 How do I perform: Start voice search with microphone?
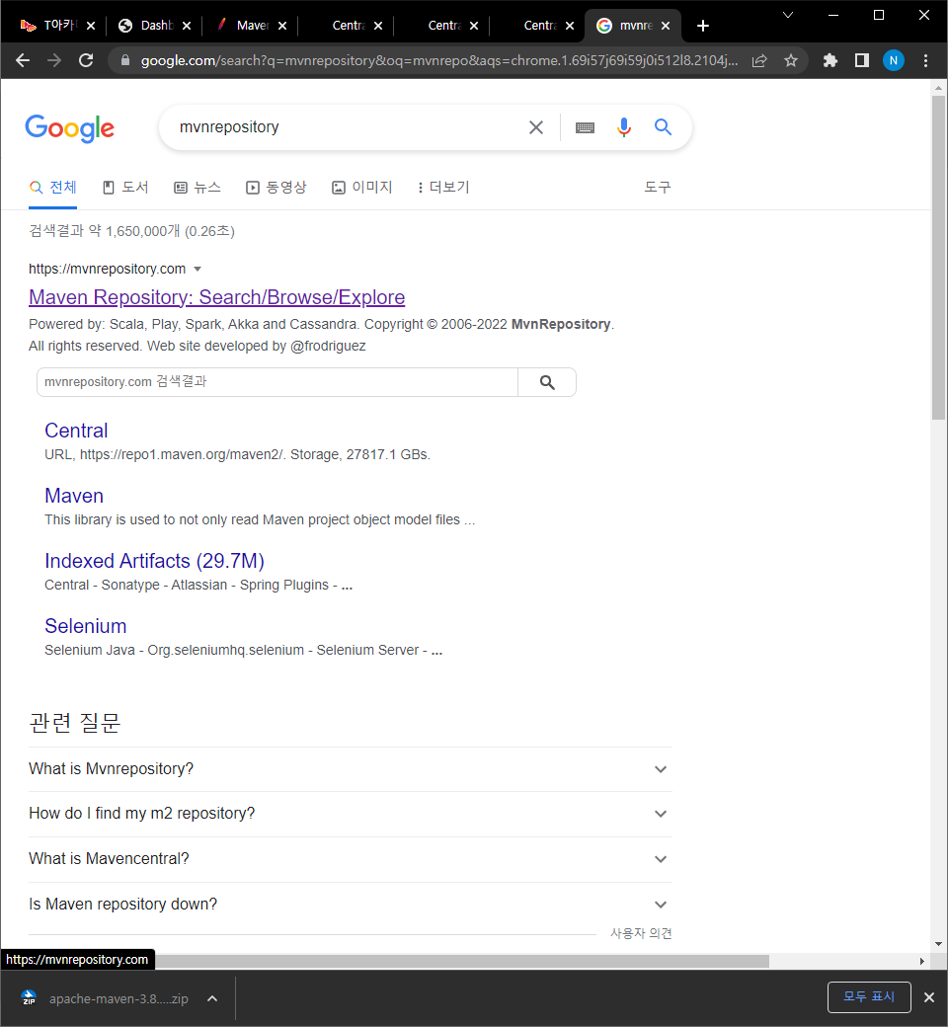click(624, 127)
